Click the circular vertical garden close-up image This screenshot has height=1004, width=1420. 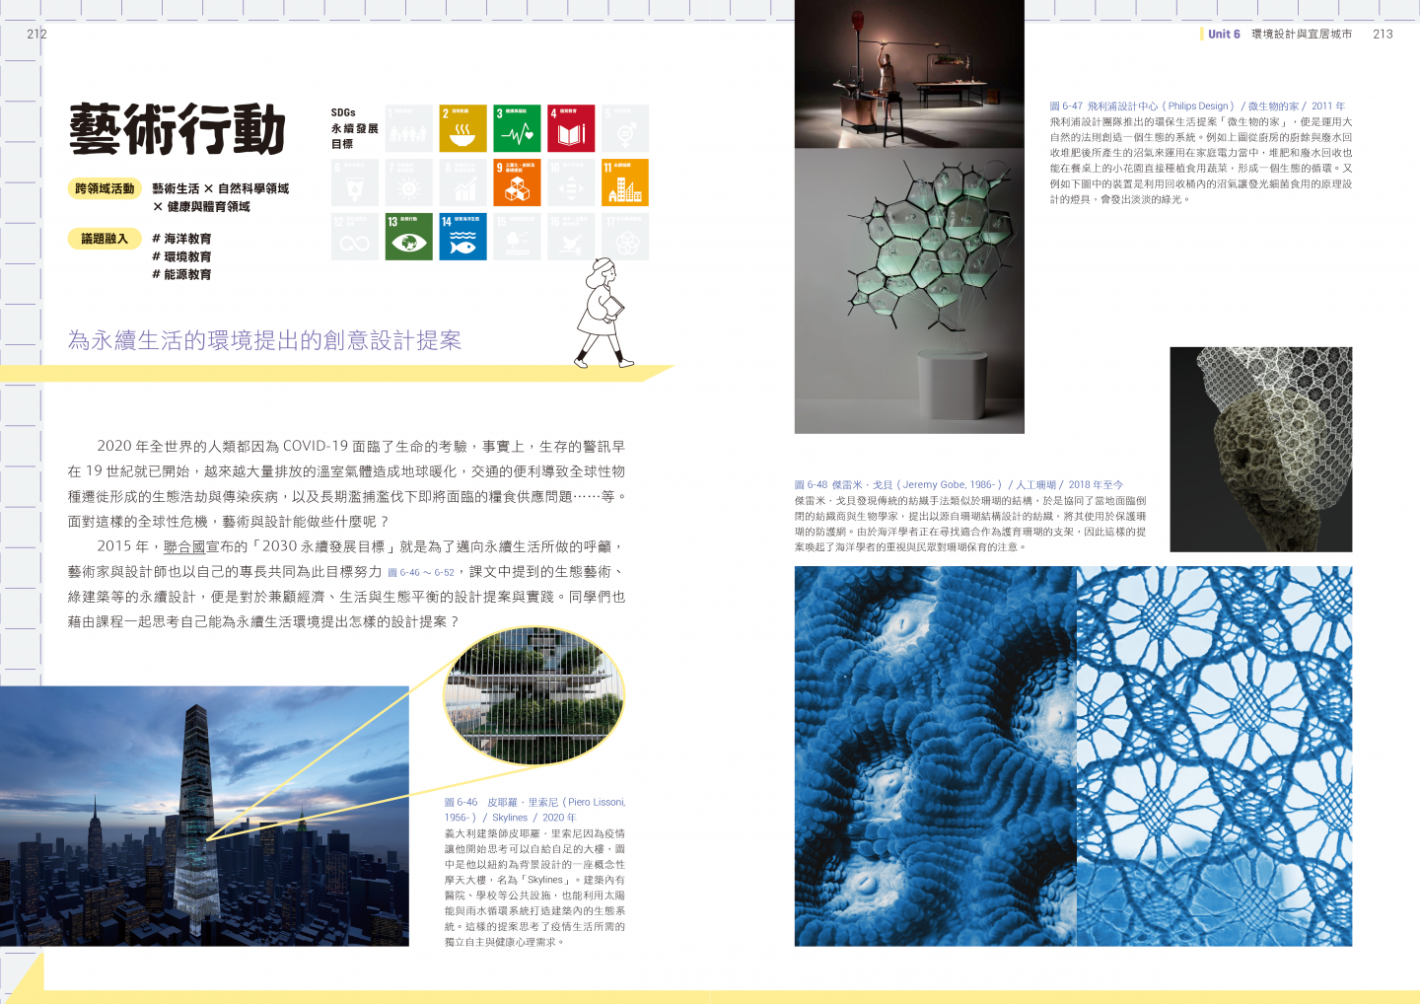click(533, 697)
